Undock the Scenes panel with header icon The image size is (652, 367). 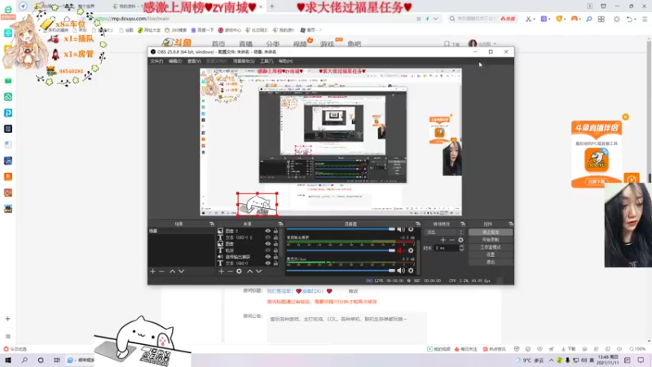212,223
